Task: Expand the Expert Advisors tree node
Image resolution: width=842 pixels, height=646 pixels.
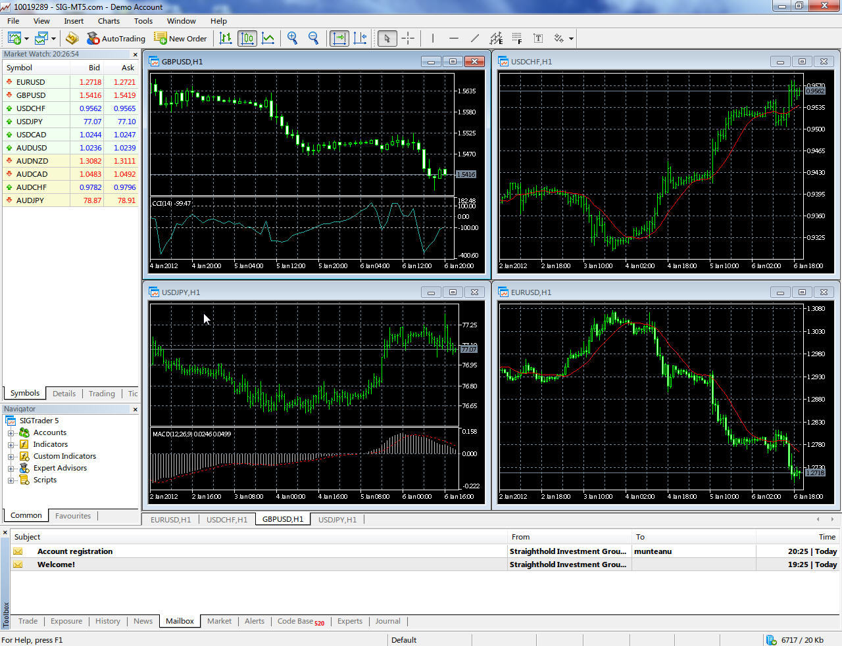Action: point(11,469)
